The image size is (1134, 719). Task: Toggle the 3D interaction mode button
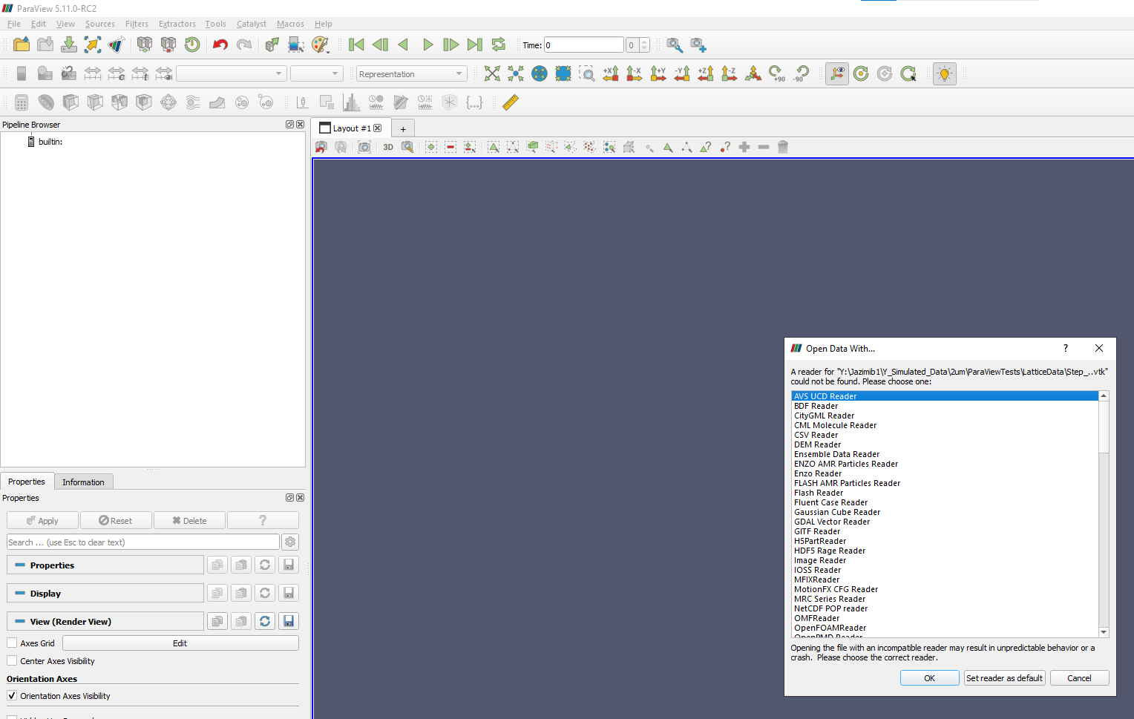click(x=388, y=147)
